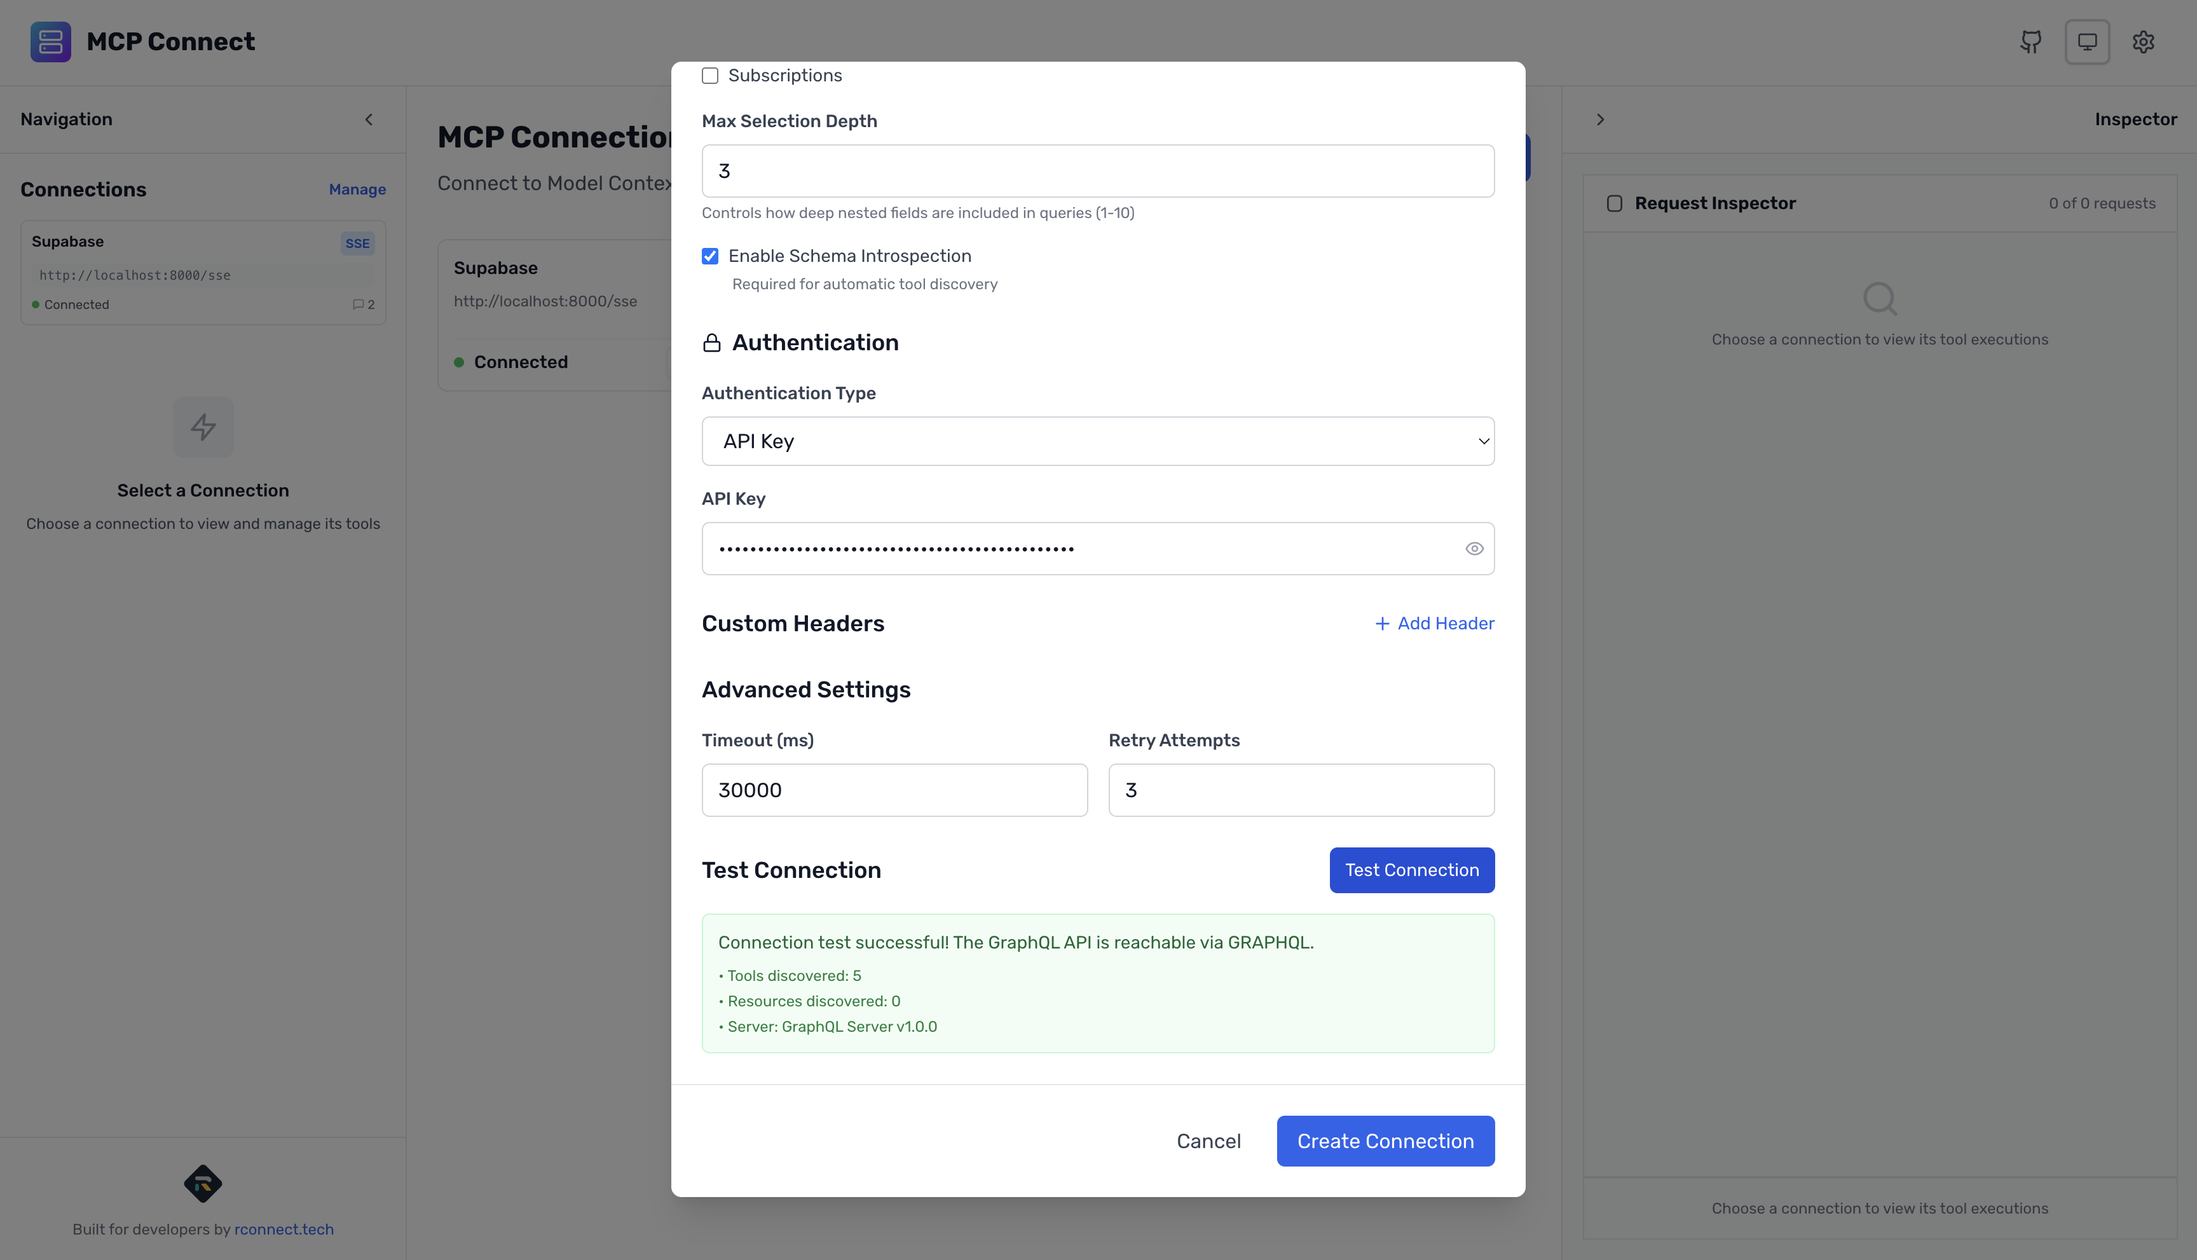Click the Create Connection button
The image size is (2197, 1260).
pyautogui.click(x=1384, y=1140)
